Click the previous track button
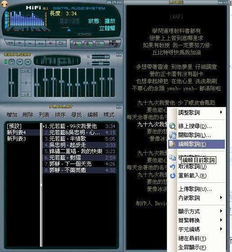232x252 pixels. 10,43
